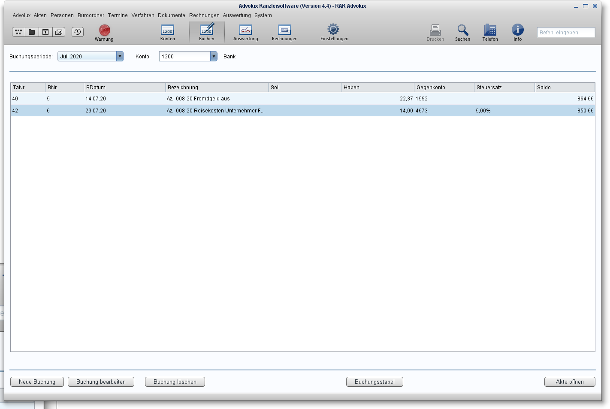Click the Neue Buchung button
Viewport: 610px width, 409px height.
(37, 382)
